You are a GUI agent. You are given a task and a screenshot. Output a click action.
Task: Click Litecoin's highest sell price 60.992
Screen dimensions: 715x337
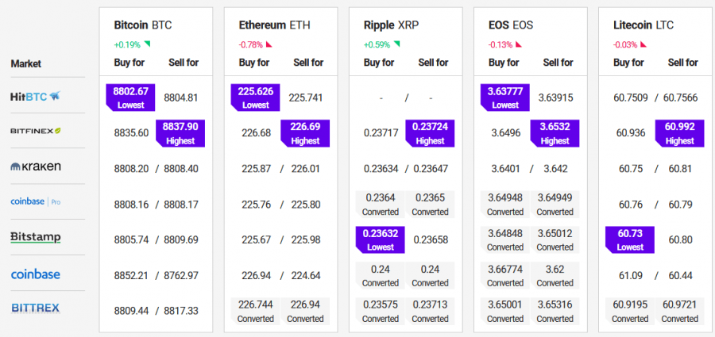pyautogui.click(x=679, y=133)
